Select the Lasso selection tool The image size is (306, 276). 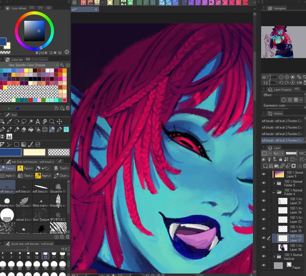[24, 121]
